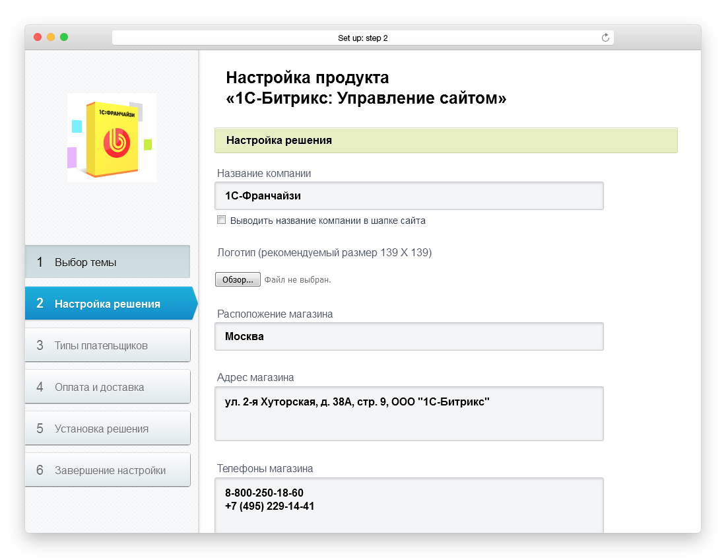Click the Настройка решения section header
The image size is (726, 558).
446,140
